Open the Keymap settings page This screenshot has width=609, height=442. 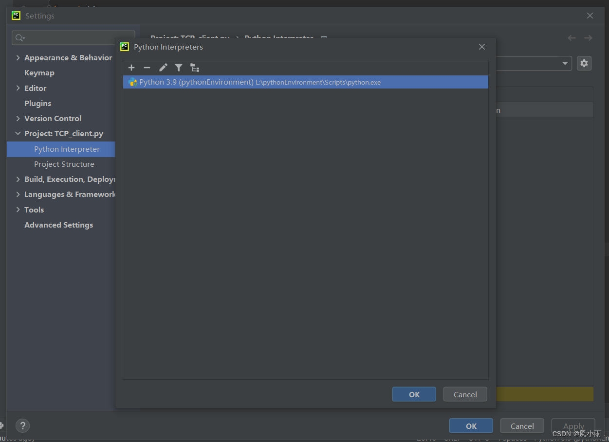point(39,73)
